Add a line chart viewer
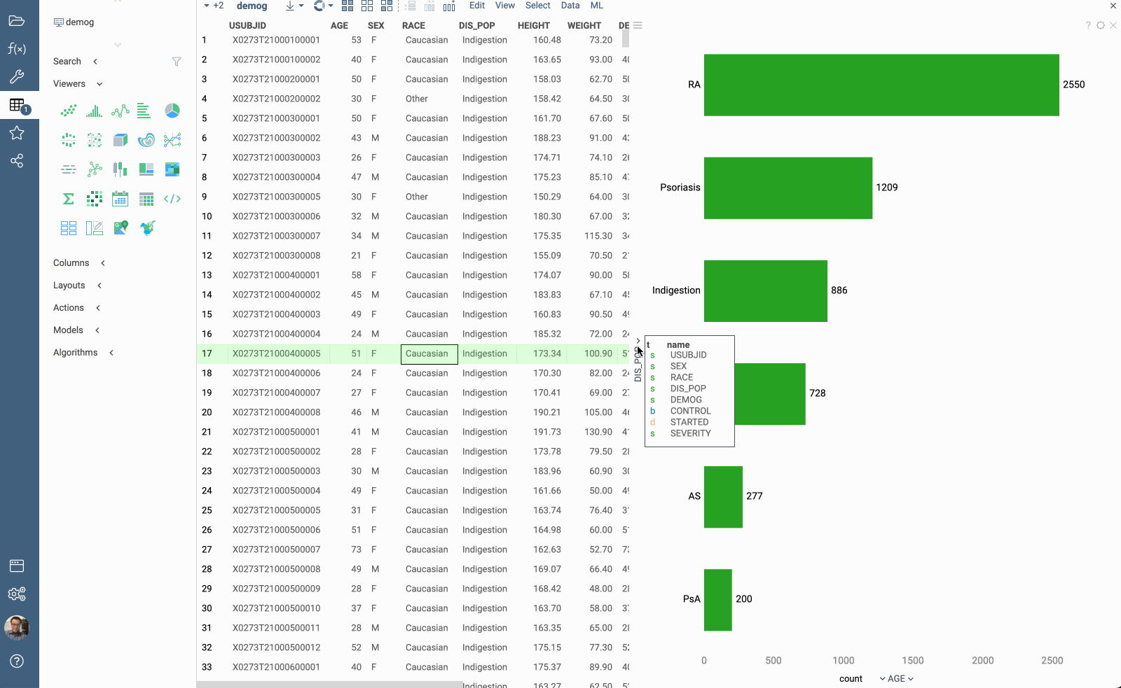 click(120, 111)
